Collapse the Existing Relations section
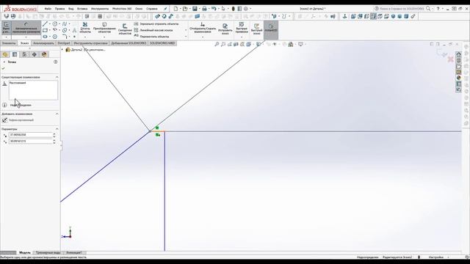Screen dimensions: 470x264 (x=57, y=77)
